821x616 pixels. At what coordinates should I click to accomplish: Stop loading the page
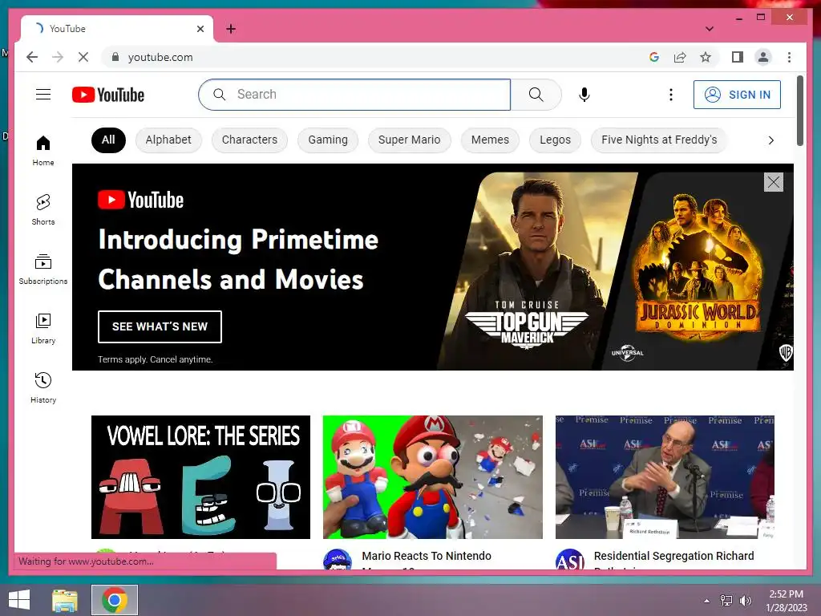coord(83,57)
